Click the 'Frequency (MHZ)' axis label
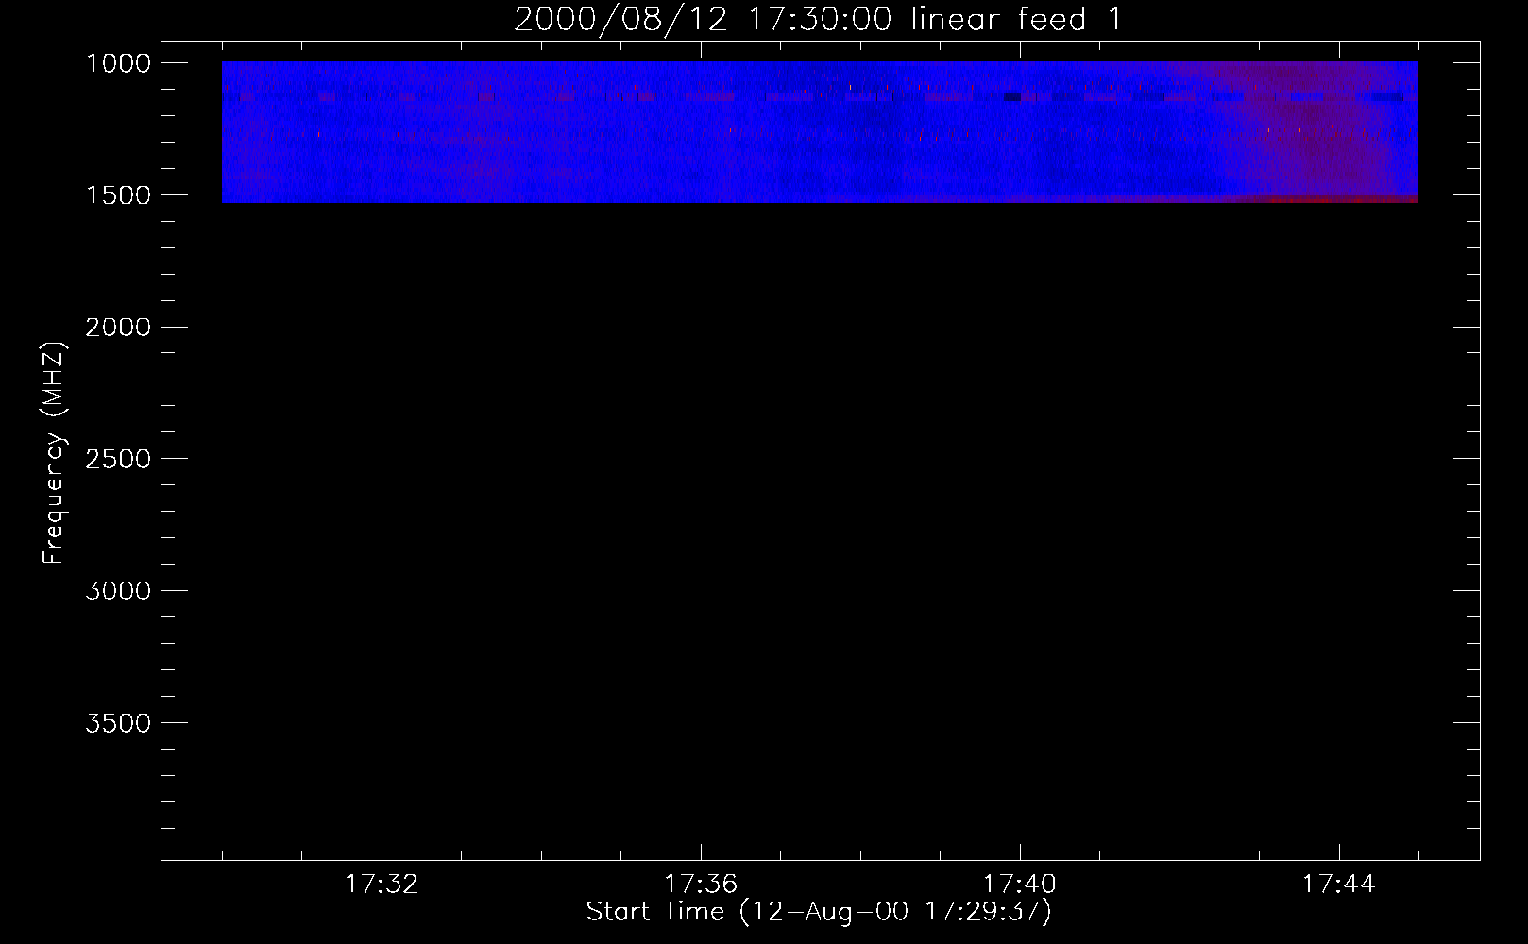 coord(55,453)
